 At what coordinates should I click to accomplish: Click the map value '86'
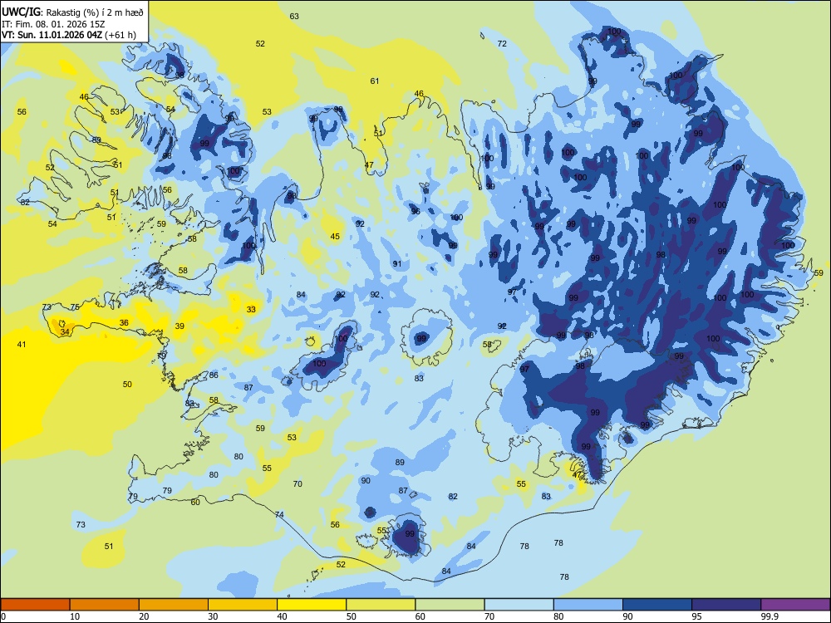click(x=214, y=375)
